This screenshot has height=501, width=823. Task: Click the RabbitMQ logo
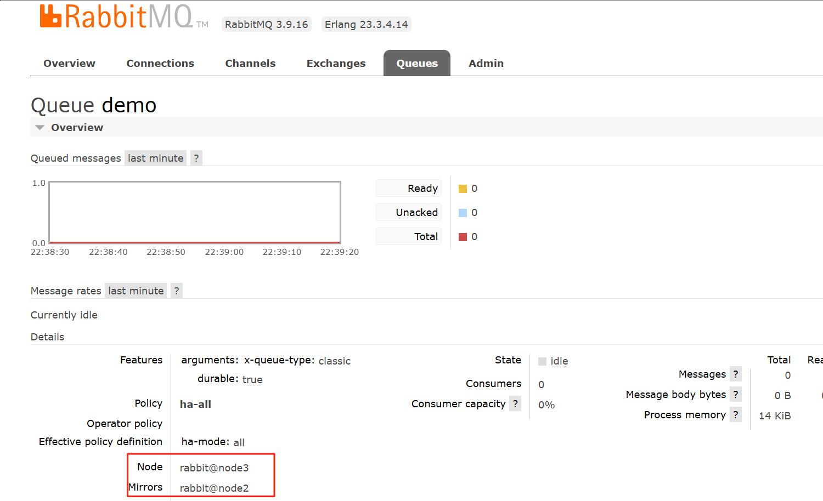tap(124, 16)
